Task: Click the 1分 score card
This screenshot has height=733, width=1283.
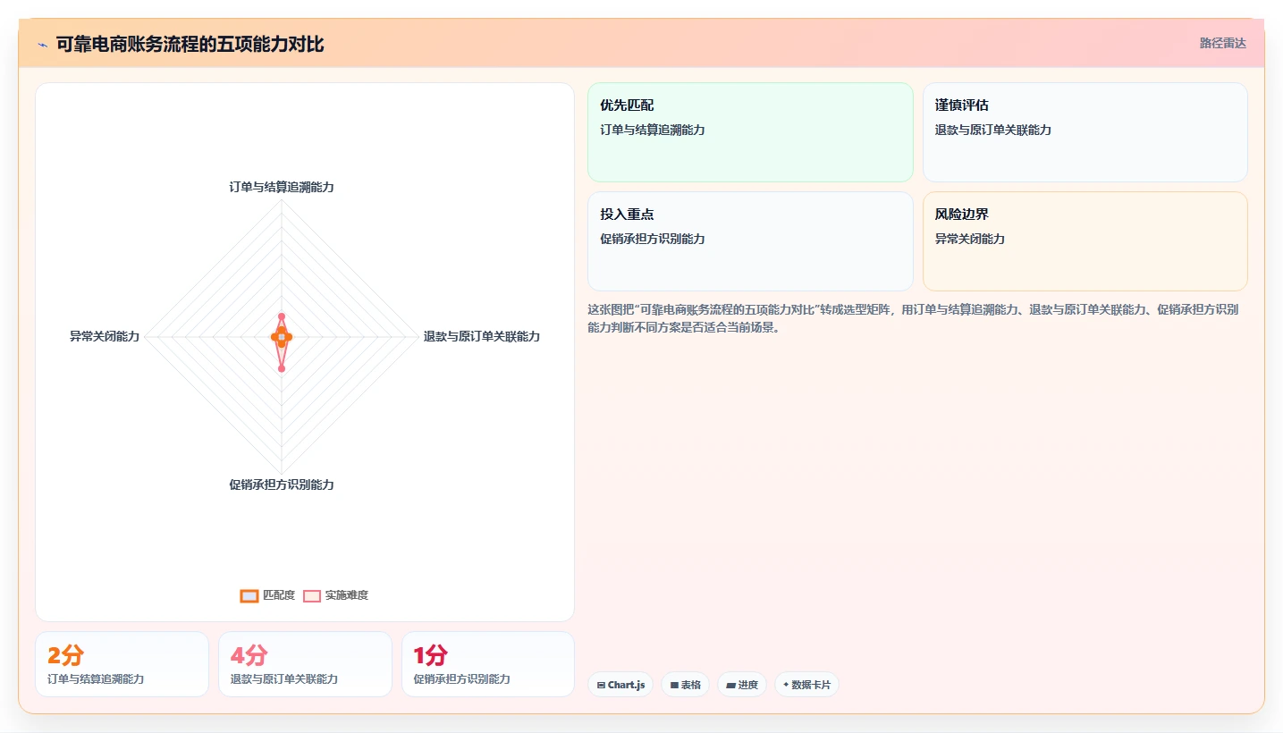Action: 488,664
